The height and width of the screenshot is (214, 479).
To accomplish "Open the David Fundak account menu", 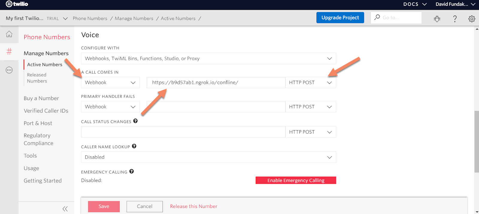I will click(455, 4).
